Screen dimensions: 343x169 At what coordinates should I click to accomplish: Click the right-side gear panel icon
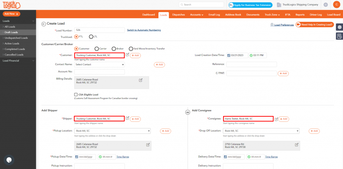coord(339,27)
